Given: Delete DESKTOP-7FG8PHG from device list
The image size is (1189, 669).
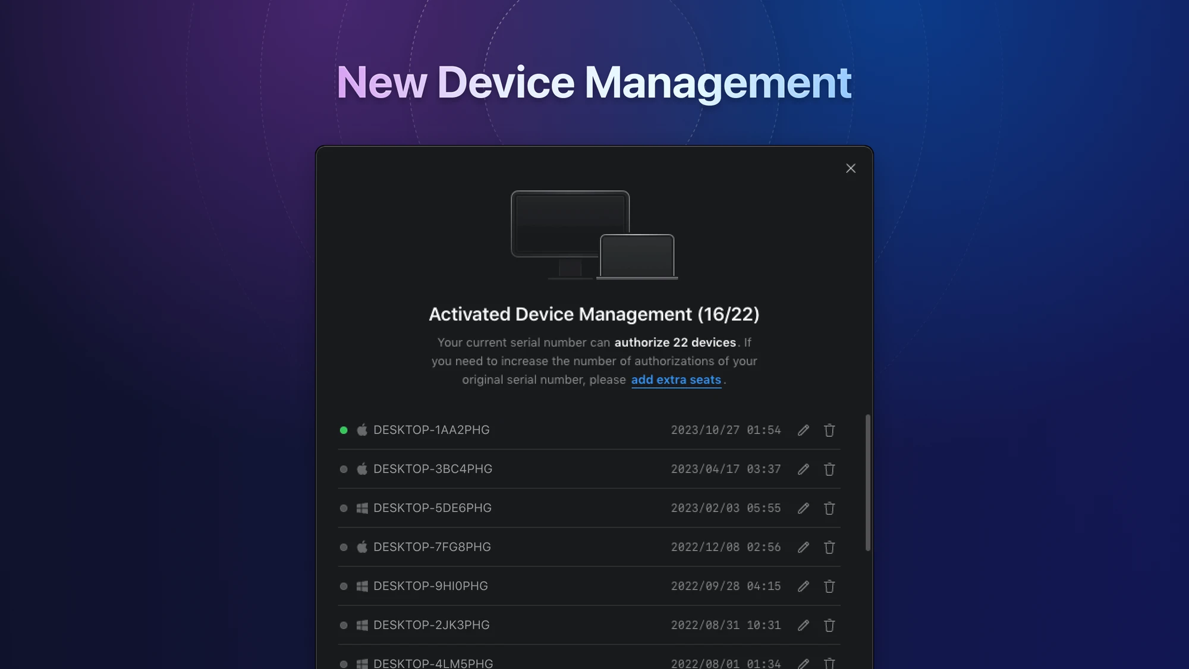Looking at the screenshot, I should click(829, 547).
